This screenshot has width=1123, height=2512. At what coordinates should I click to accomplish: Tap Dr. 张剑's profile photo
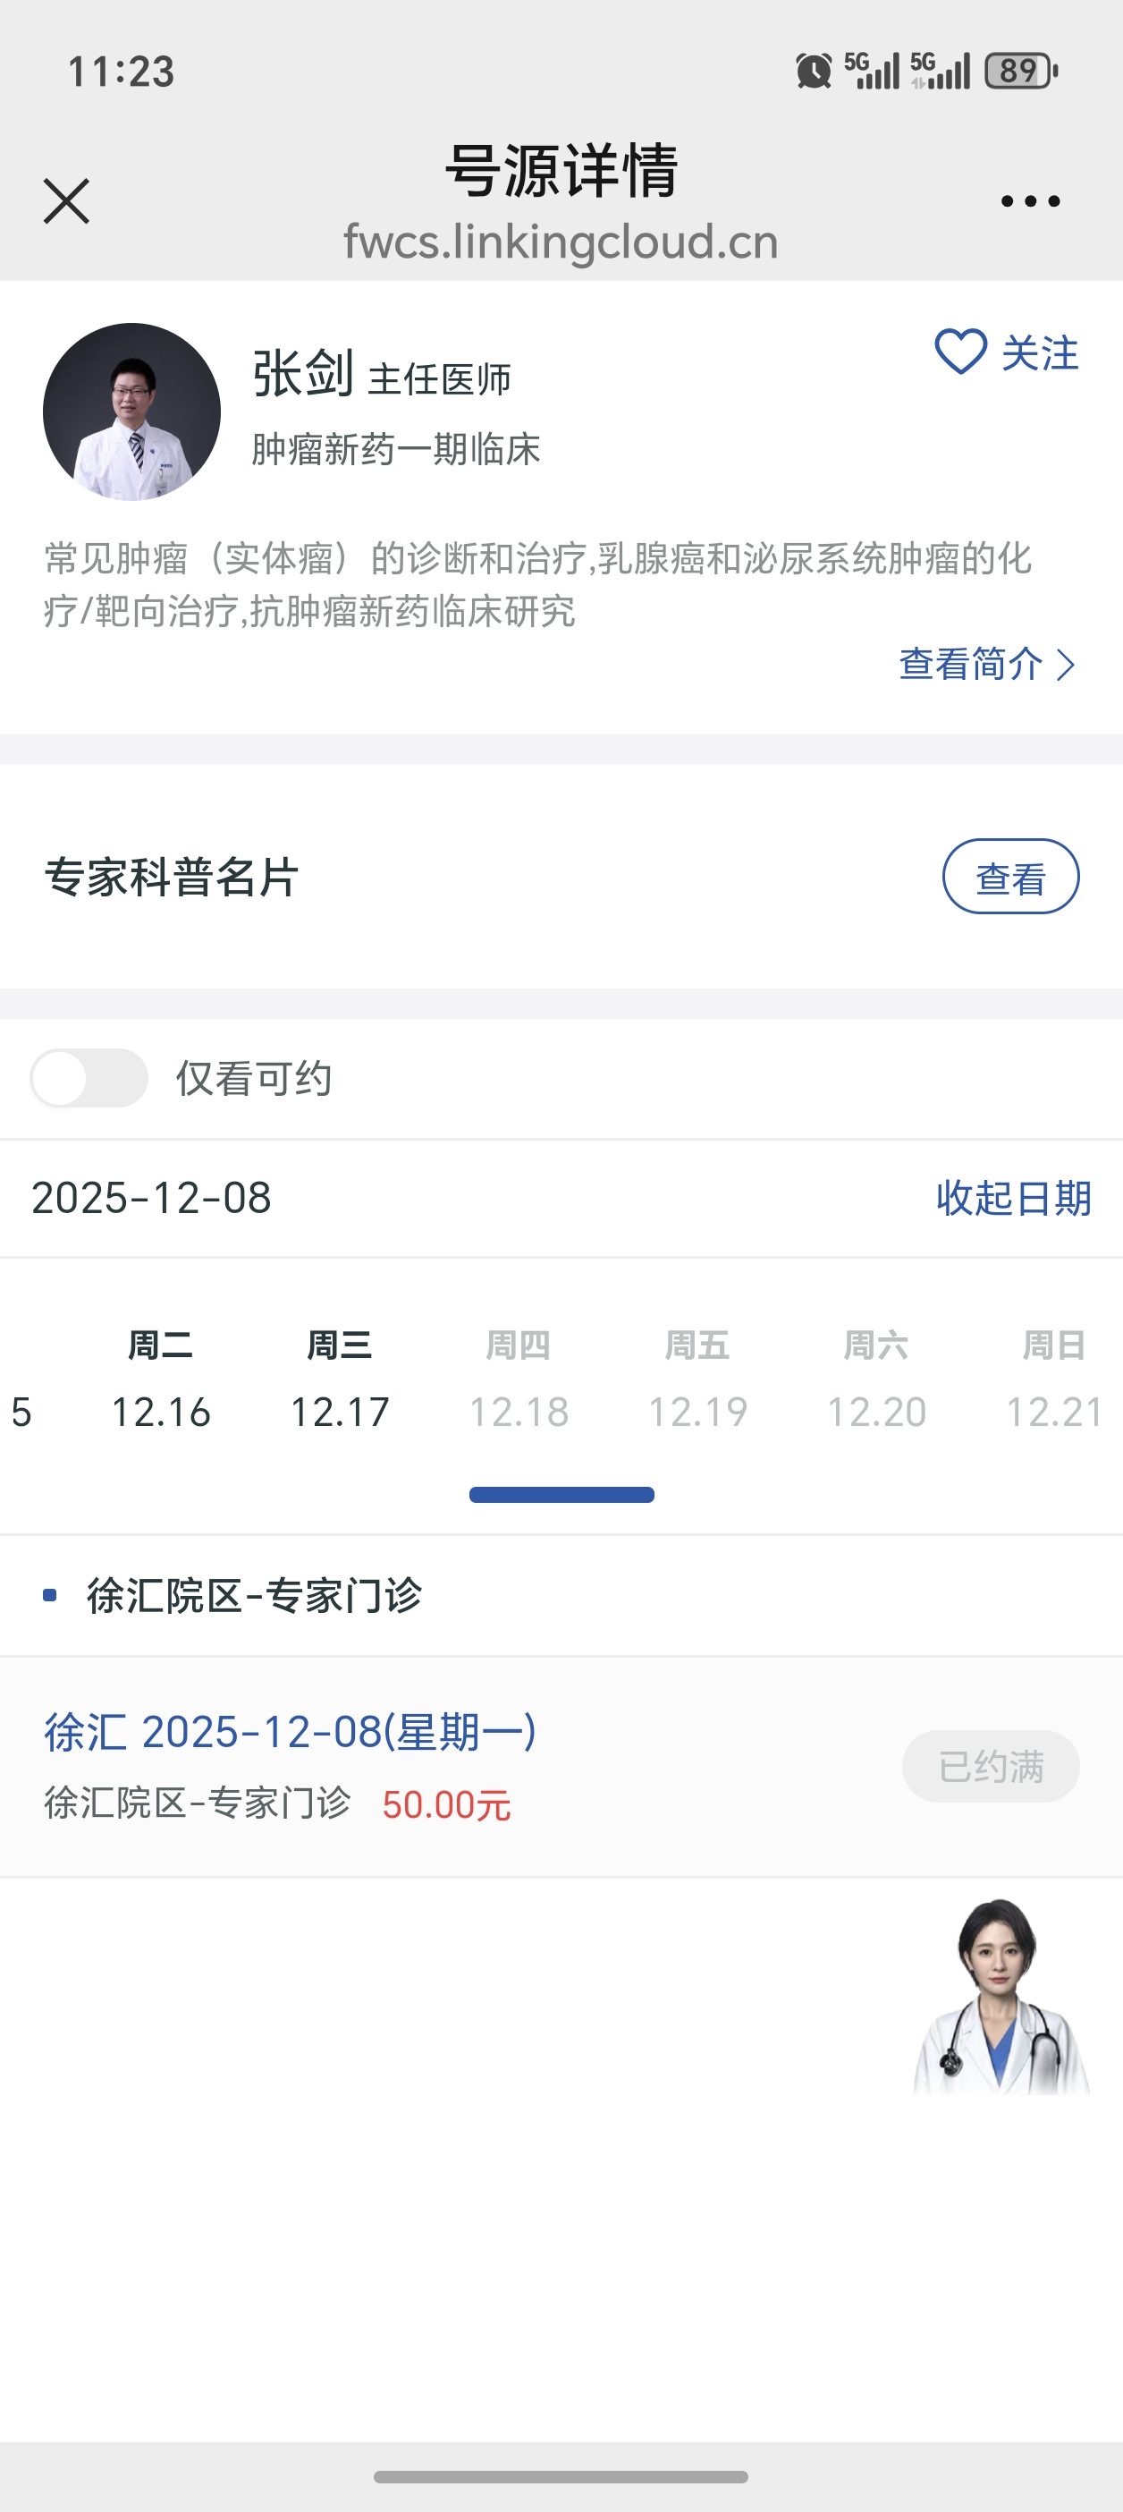(x=131, y=412)
